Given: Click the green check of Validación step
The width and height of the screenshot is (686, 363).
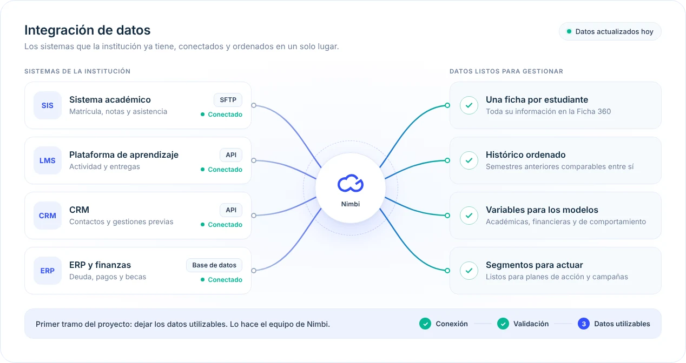Looking at the screenshot, I should (x=503, y=324).
